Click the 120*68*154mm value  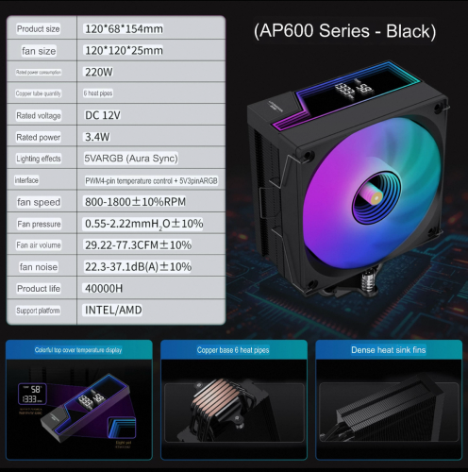[124, 29]
